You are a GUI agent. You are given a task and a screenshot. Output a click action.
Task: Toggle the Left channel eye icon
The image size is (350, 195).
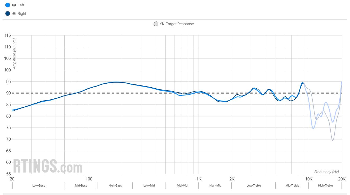(x=14, y=5)
